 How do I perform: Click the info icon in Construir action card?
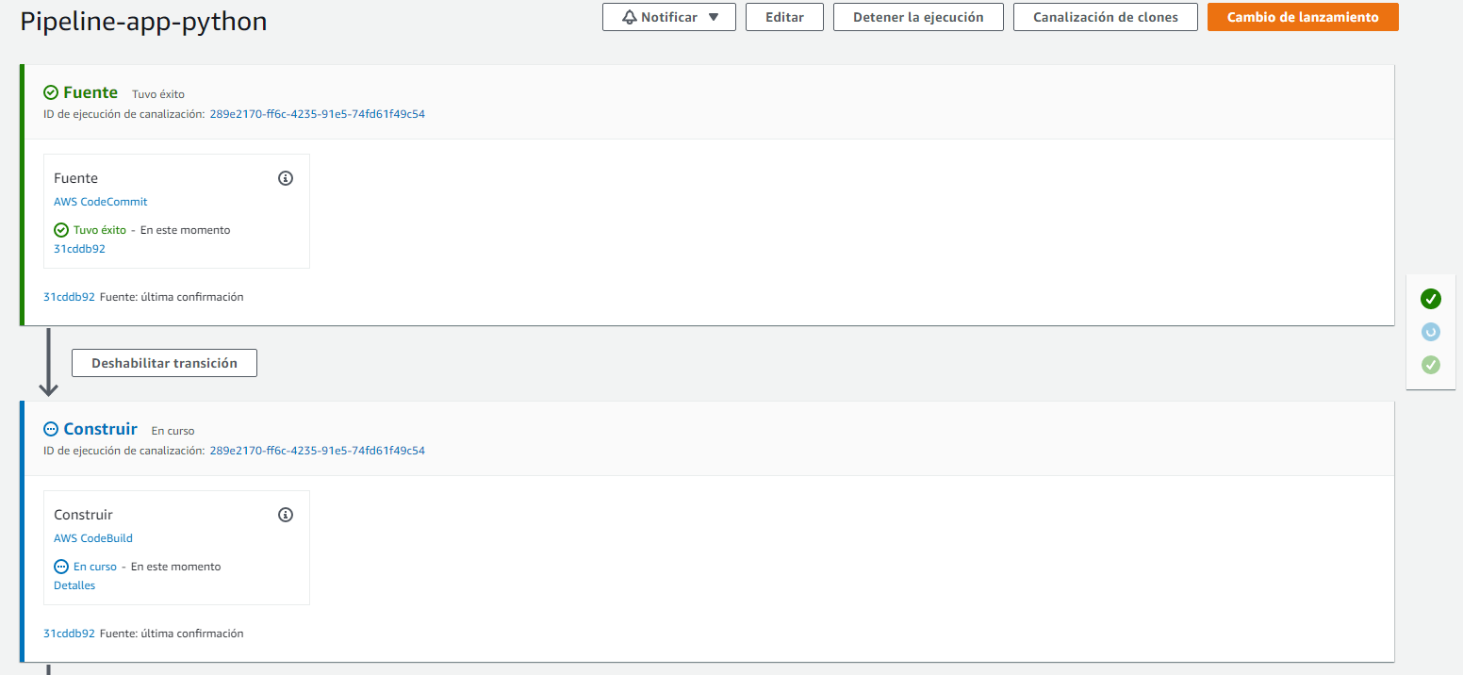coord(286,515)
